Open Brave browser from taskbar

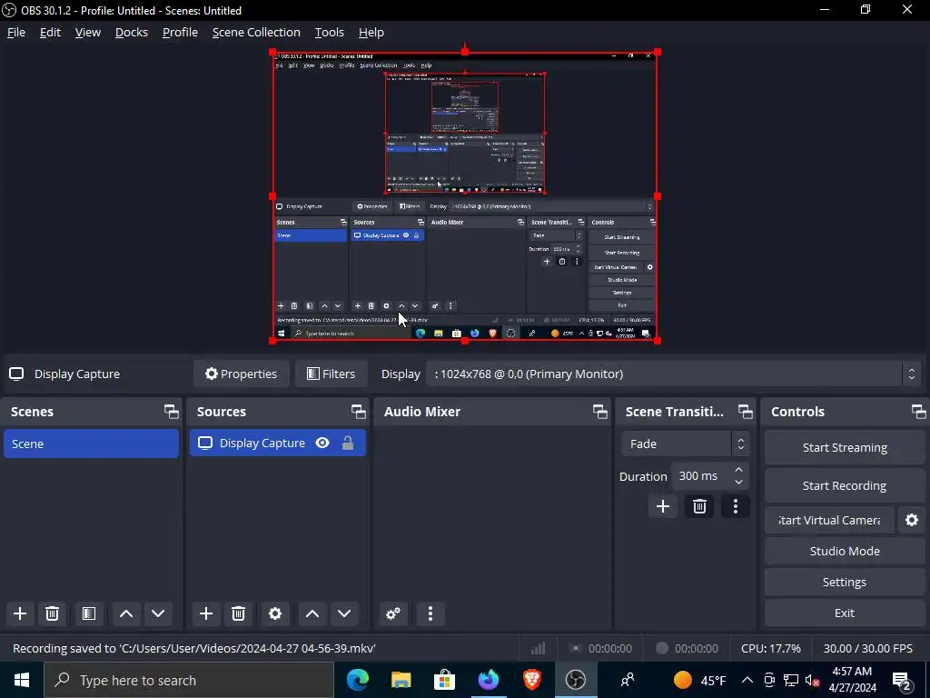532,680
